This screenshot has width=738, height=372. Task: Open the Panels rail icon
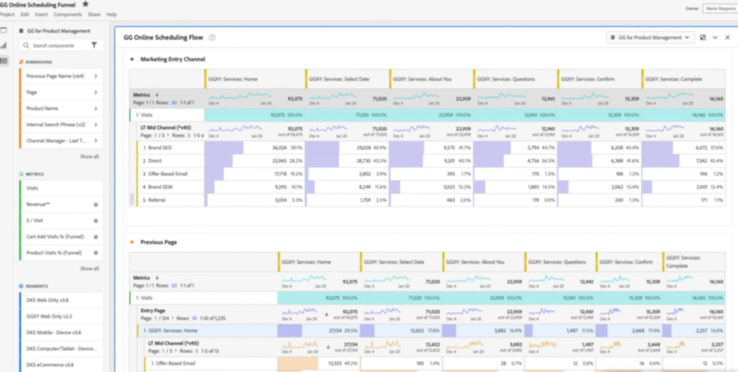coord(4,30)
